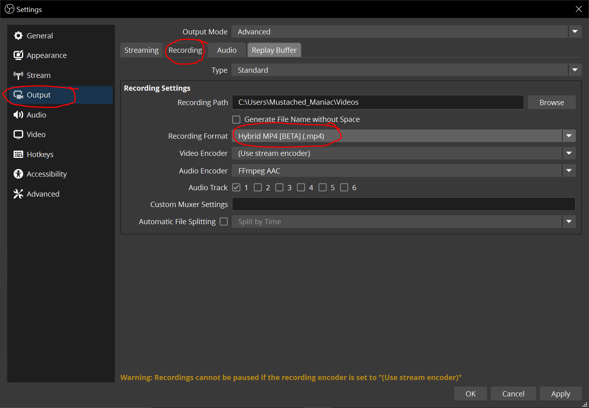
Task: Click the Video monitor icon
Action: point(18,134)
